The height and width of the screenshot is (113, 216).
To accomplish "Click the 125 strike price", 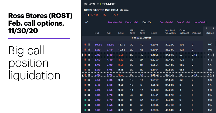I will [210, 70].
